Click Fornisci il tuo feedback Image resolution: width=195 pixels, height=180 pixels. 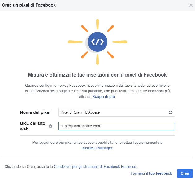tap(151, 173)
